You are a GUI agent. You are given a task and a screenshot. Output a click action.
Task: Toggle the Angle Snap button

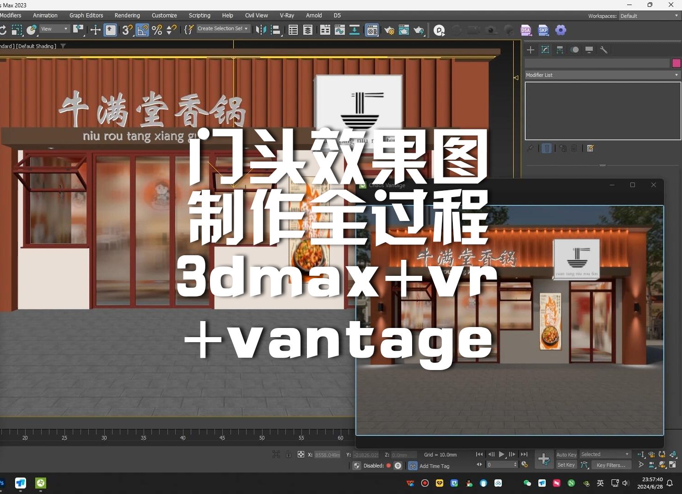142,30
